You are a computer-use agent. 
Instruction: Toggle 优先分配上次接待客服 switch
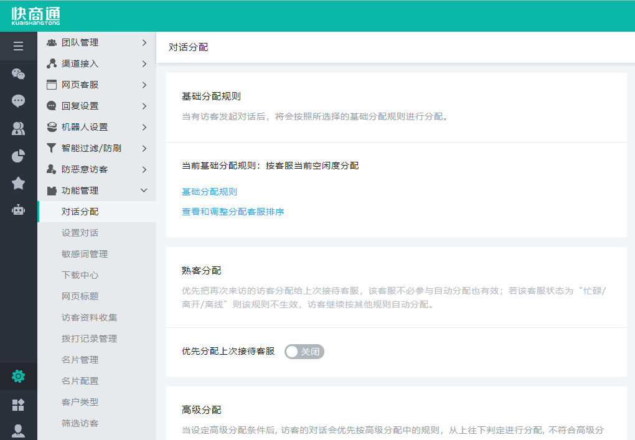click(304, 352)
